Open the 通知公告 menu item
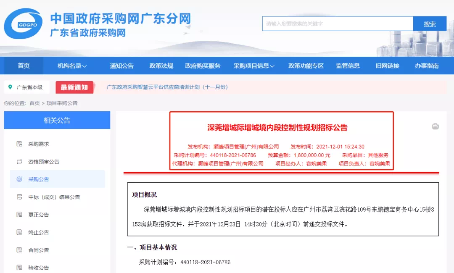The width and height of the screenshot is (454, 273). tap(121, 66)
